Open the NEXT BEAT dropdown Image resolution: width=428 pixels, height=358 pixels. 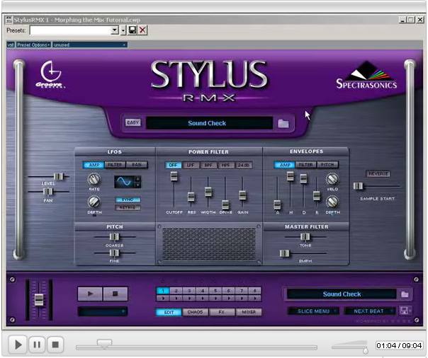coord(369,311)
